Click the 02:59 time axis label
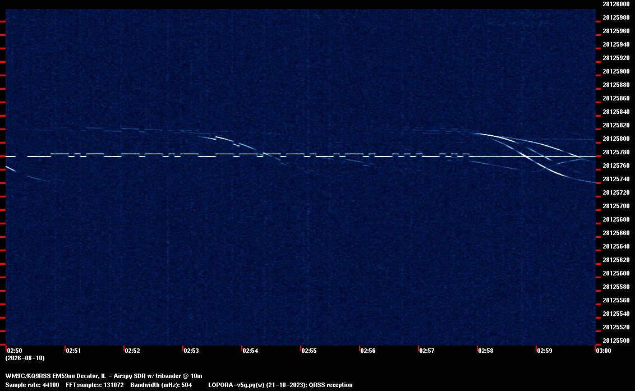 (x=545, y=351)
